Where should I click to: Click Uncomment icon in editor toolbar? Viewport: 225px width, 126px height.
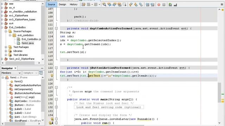(170, 5)
